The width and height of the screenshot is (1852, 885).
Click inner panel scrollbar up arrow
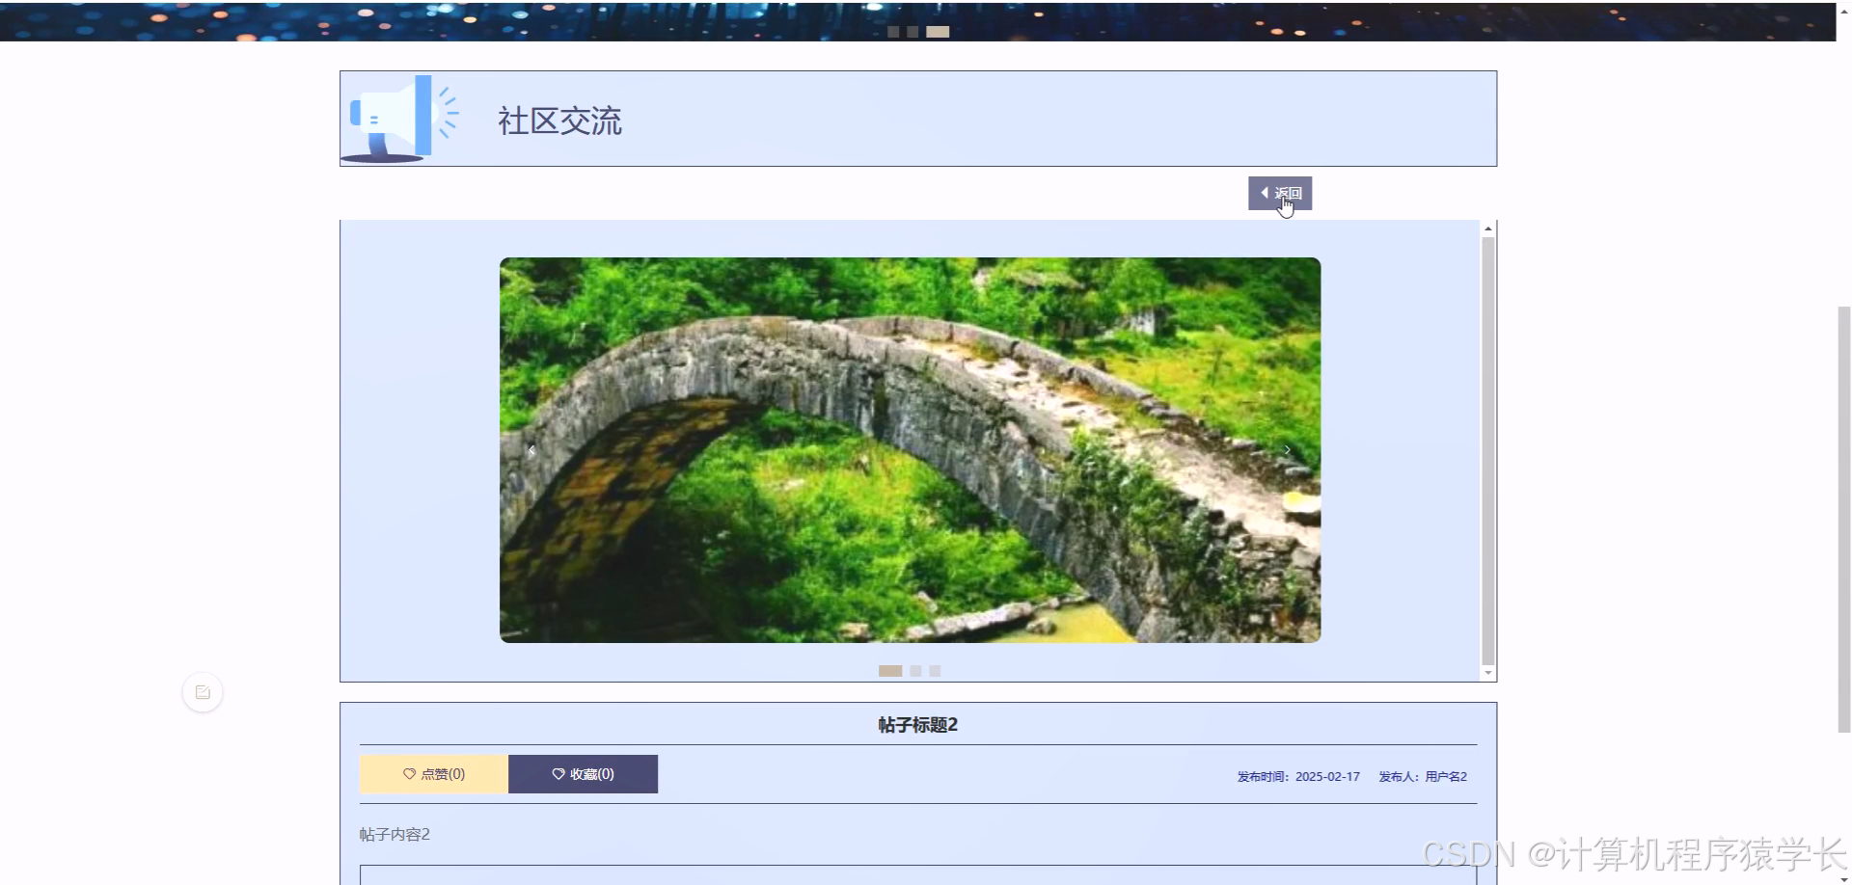click(1488, 228)
